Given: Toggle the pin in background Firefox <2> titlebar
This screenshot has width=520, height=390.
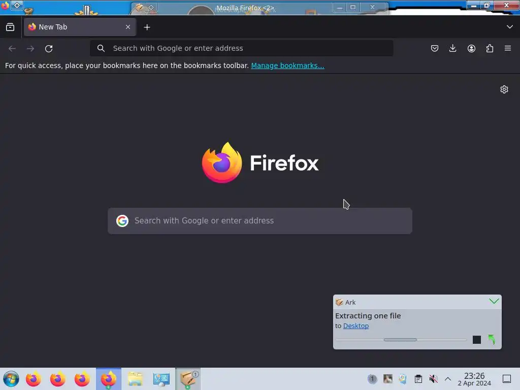Looking at the screenshot, I should pyautogui.click(x=151, y=7).
